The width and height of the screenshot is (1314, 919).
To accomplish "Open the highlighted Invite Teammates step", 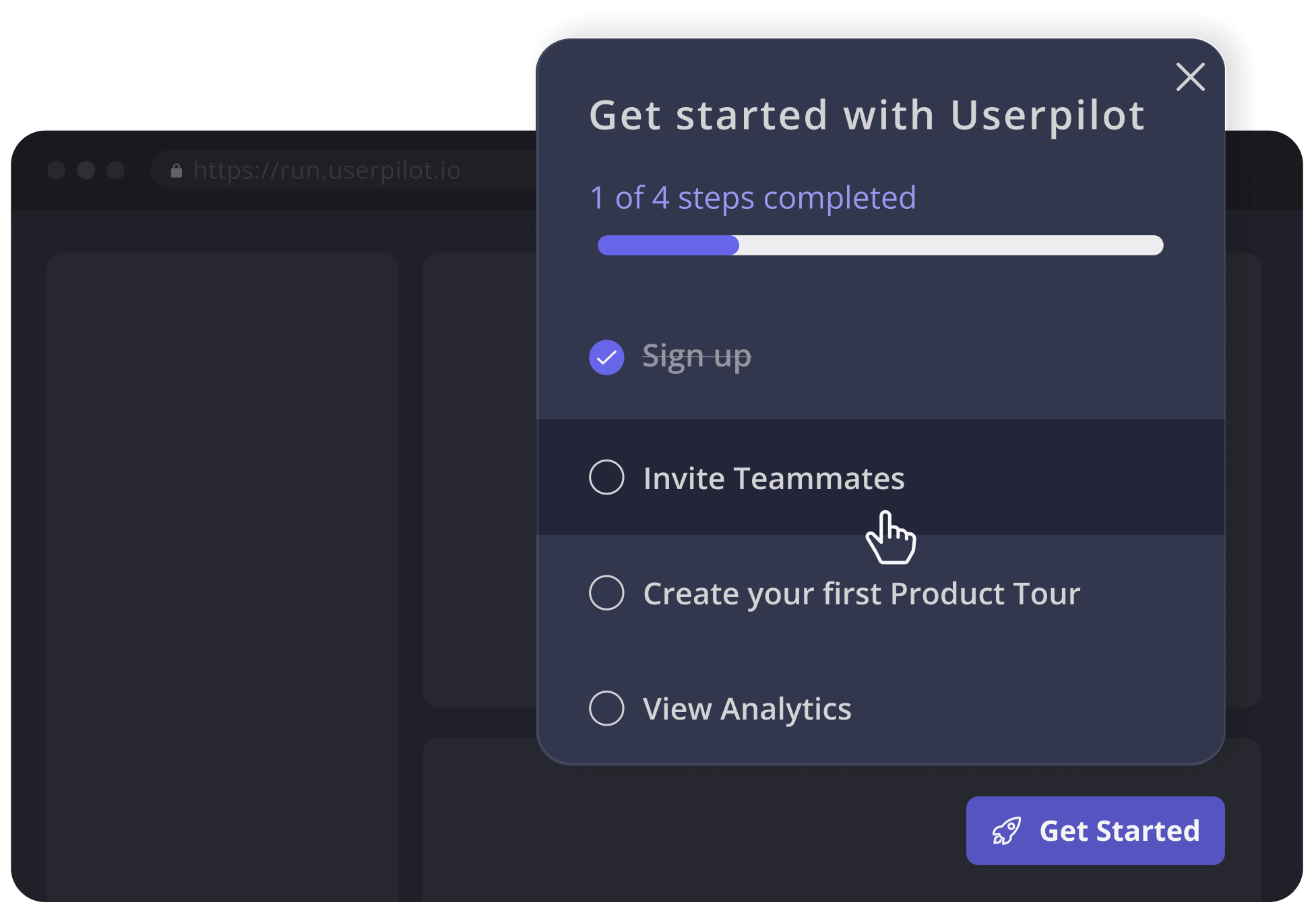I will pyautogui.click(x=774, y=478).
